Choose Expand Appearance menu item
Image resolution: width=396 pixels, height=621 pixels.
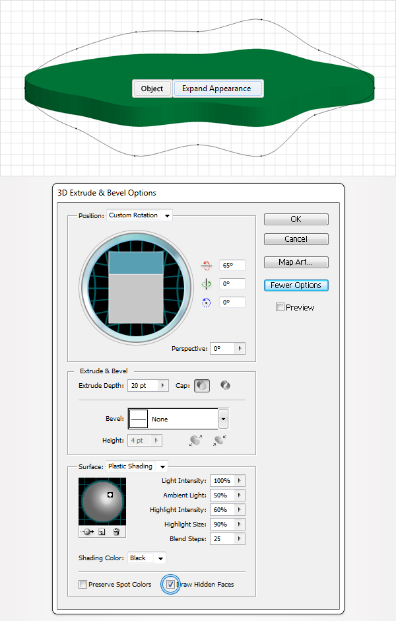click(217, 89)
